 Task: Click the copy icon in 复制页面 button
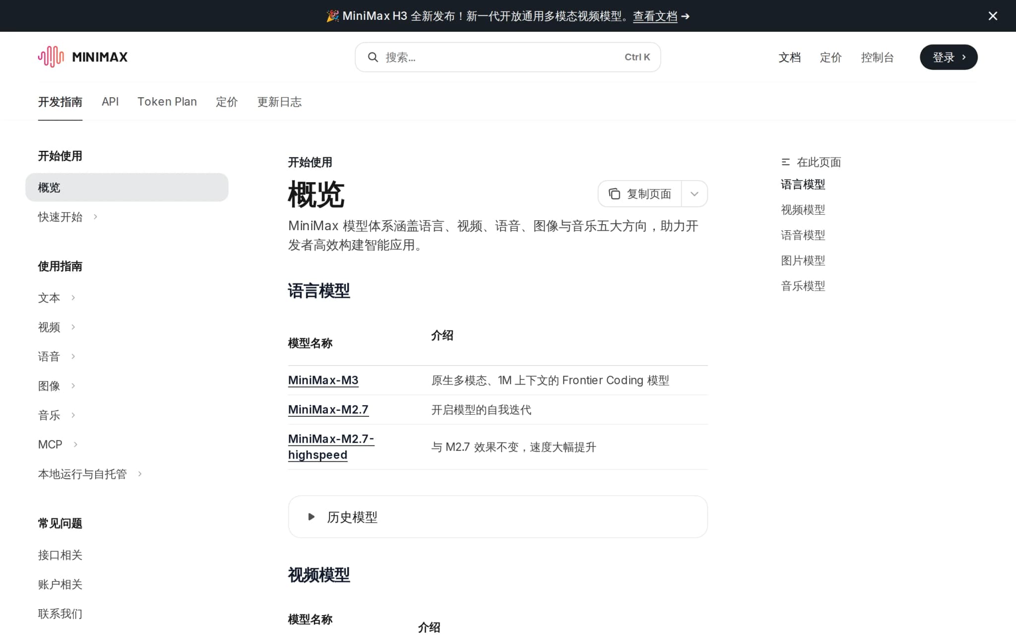[x=614, y=193]
